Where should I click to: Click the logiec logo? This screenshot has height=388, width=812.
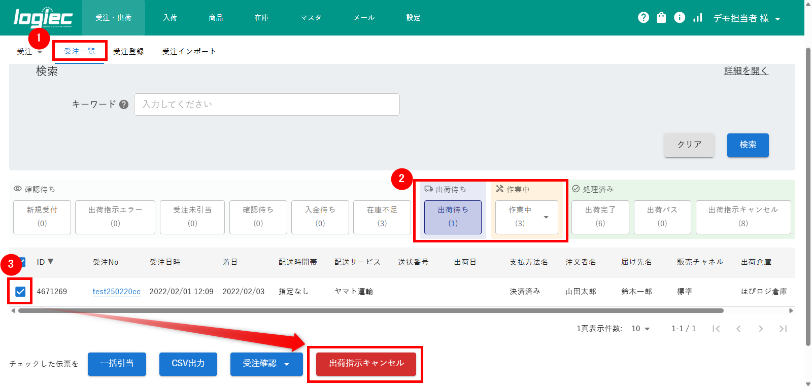[x=43, y=18]
